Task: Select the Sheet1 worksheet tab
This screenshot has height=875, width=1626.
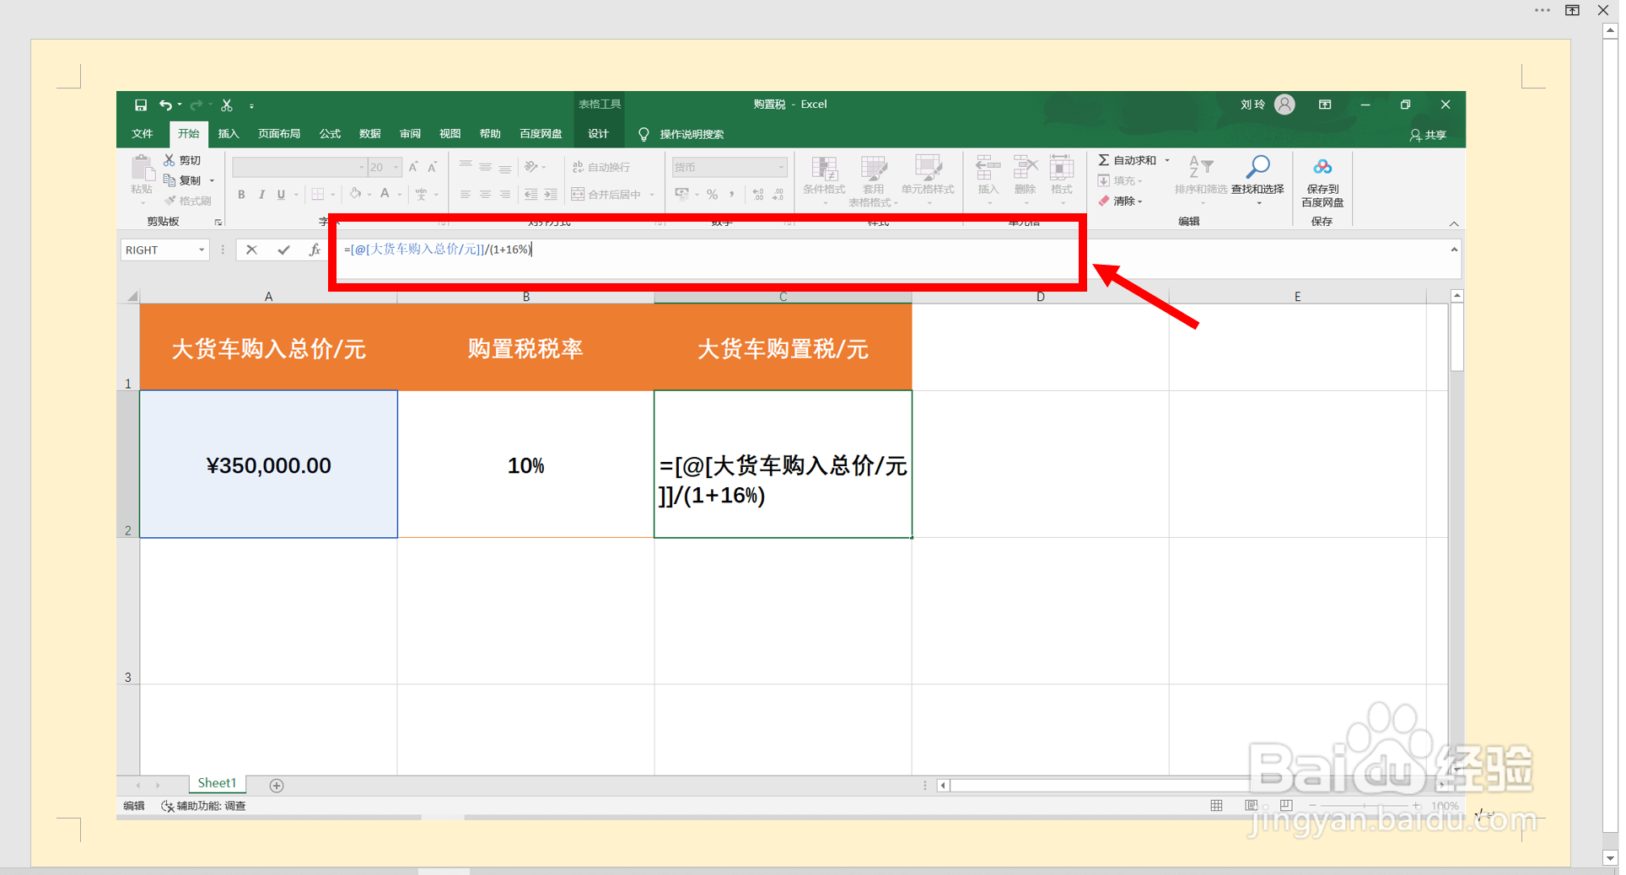Action: pos(216,783)
